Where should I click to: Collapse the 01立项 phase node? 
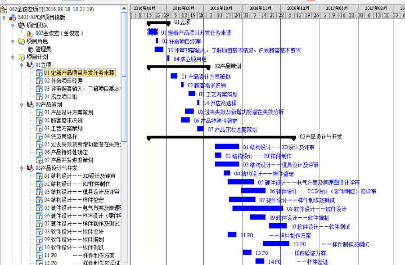22,65
